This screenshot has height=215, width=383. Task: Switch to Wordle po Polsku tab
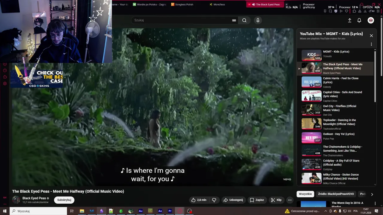click(x=150, y=4)
